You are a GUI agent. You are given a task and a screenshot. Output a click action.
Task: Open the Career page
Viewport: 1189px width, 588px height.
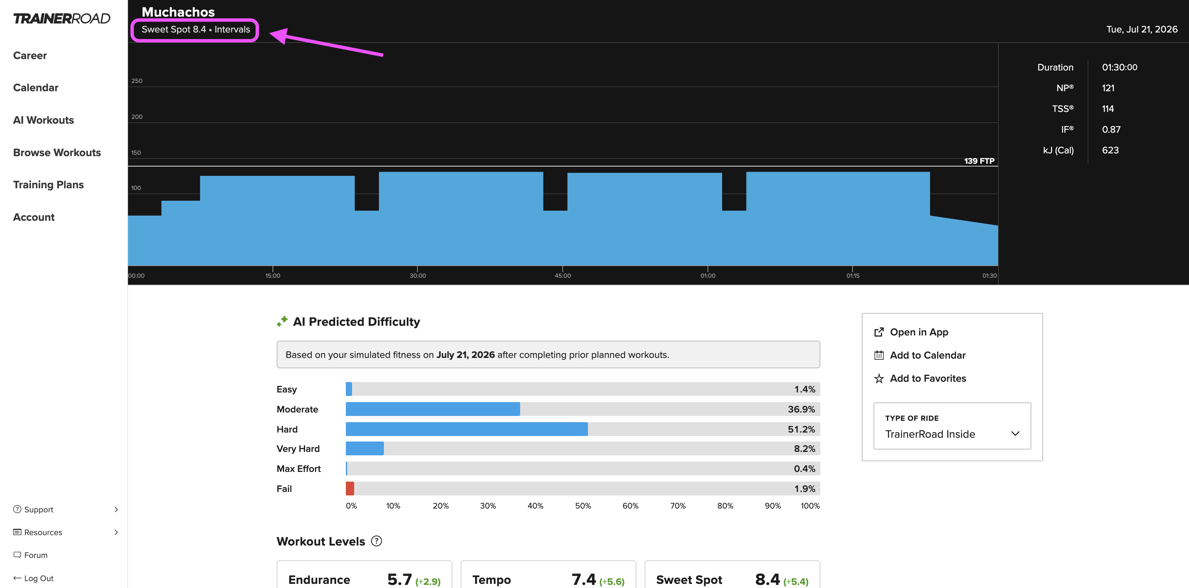(x=30, y=55)
